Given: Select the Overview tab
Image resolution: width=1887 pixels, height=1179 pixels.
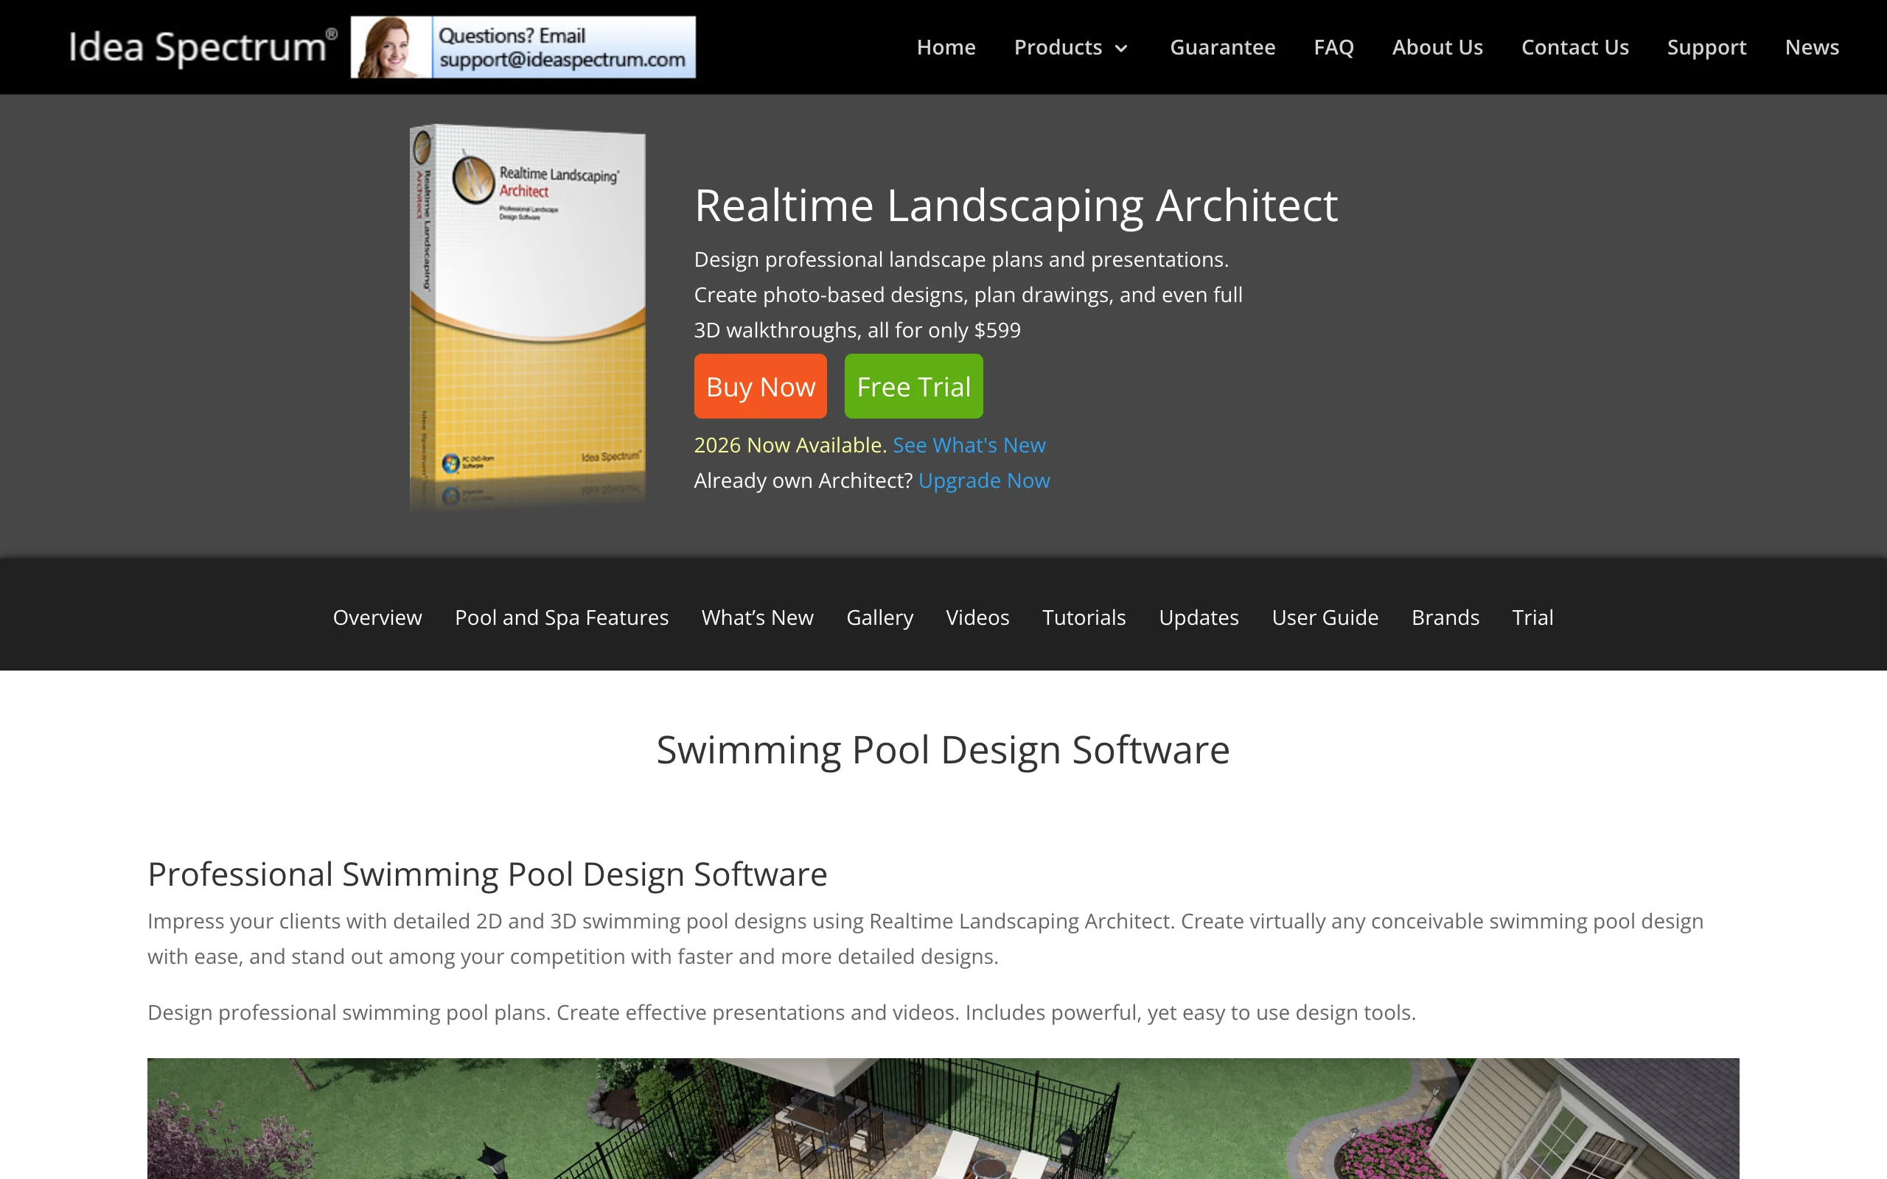Looking at the screenshot, I should 377,618.
